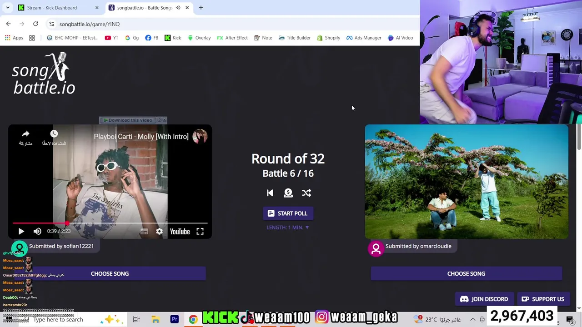Open a new browser tab

201,8
